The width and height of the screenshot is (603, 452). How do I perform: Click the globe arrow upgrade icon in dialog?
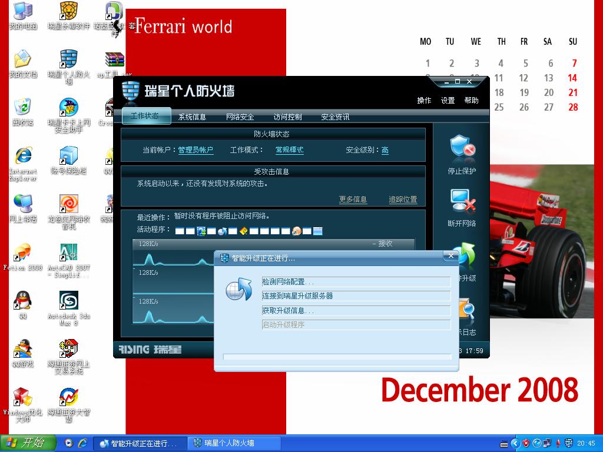tap(239, 288)
